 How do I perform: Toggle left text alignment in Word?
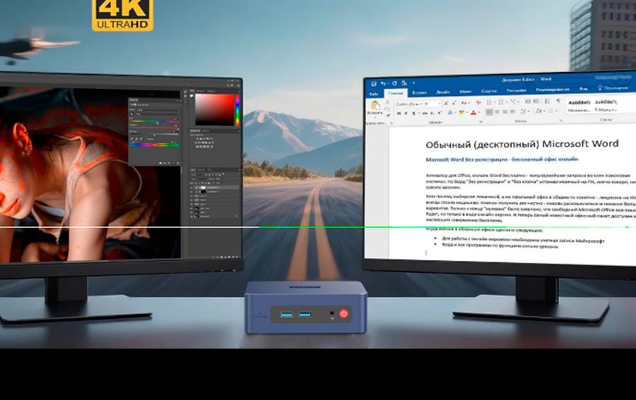(490, 112)
